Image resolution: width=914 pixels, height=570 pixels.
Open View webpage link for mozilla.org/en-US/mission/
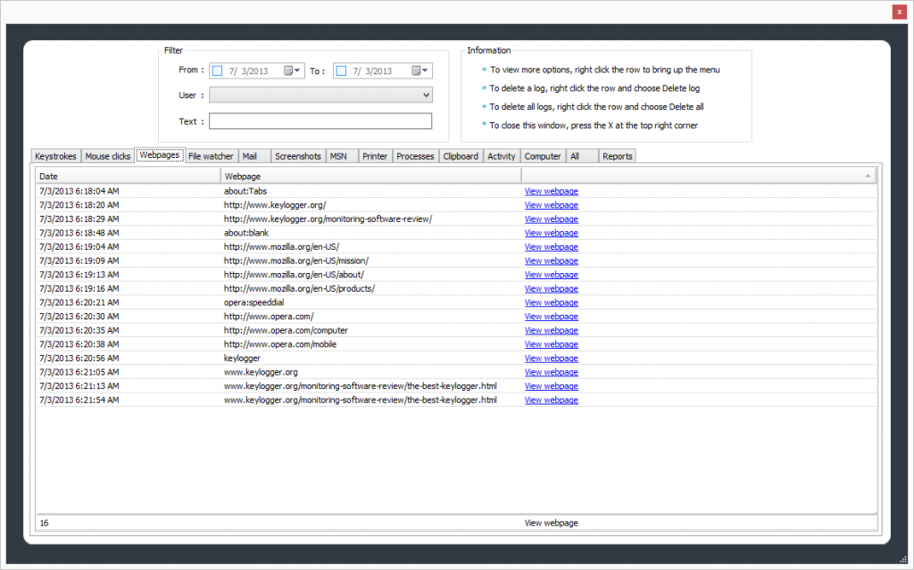[551, 260]
